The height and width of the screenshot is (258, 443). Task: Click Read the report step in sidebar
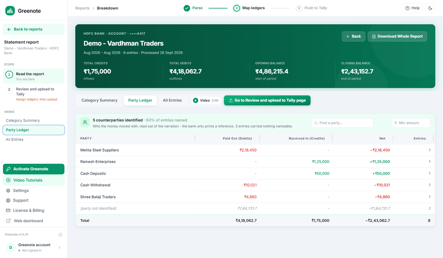(x=34, y=76)
